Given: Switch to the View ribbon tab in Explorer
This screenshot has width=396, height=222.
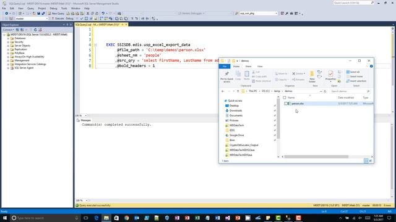Looking at the screenshot, I should [260, 67].
